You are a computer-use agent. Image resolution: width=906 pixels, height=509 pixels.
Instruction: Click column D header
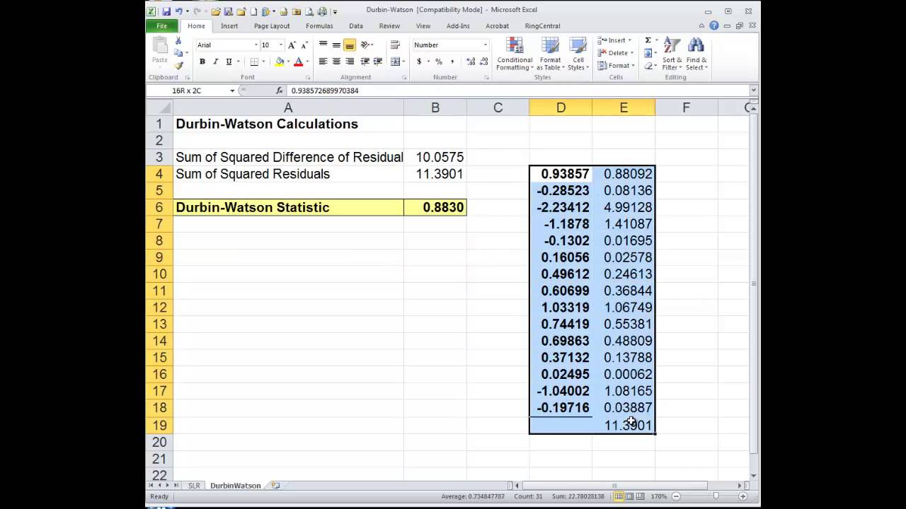561,107
